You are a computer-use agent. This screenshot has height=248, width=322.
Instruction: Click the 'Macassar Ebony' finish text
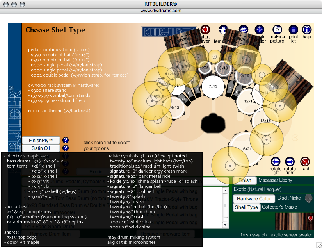tap(275, 180)
